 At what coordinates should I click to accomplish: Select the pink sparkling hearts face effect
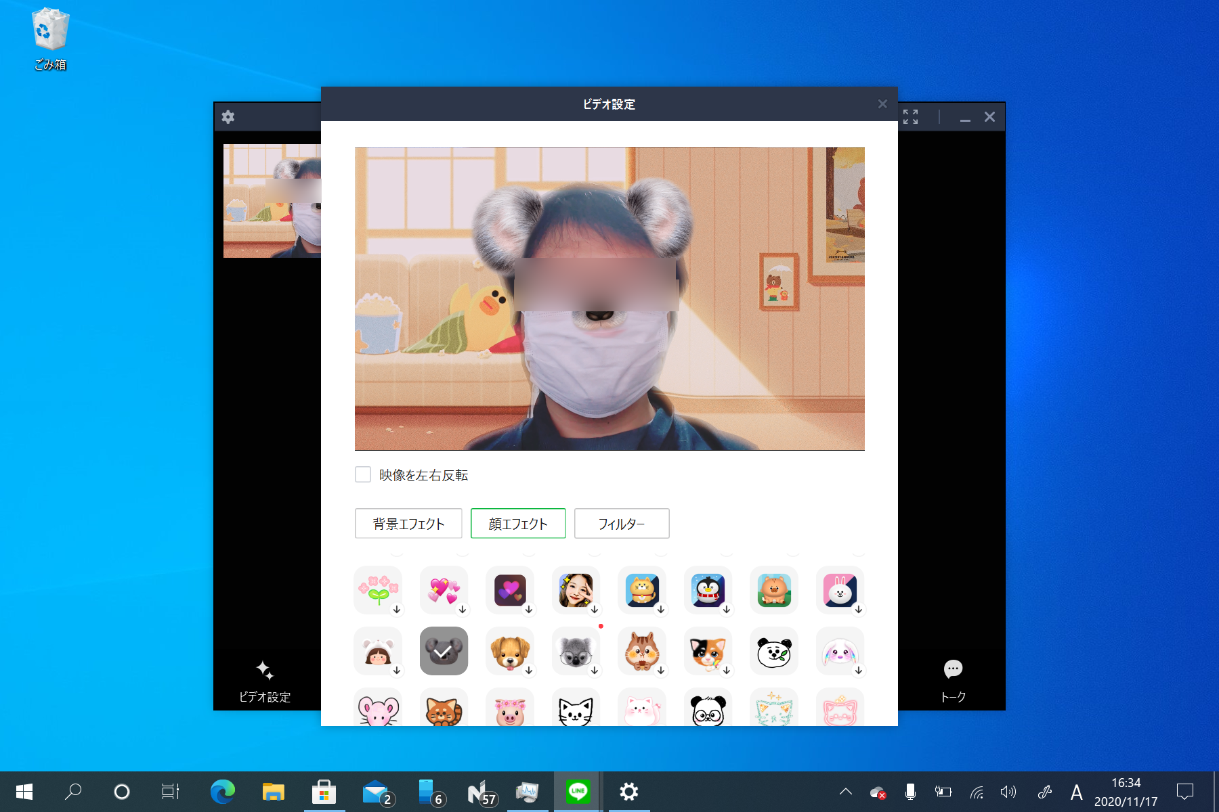[444, 590]
